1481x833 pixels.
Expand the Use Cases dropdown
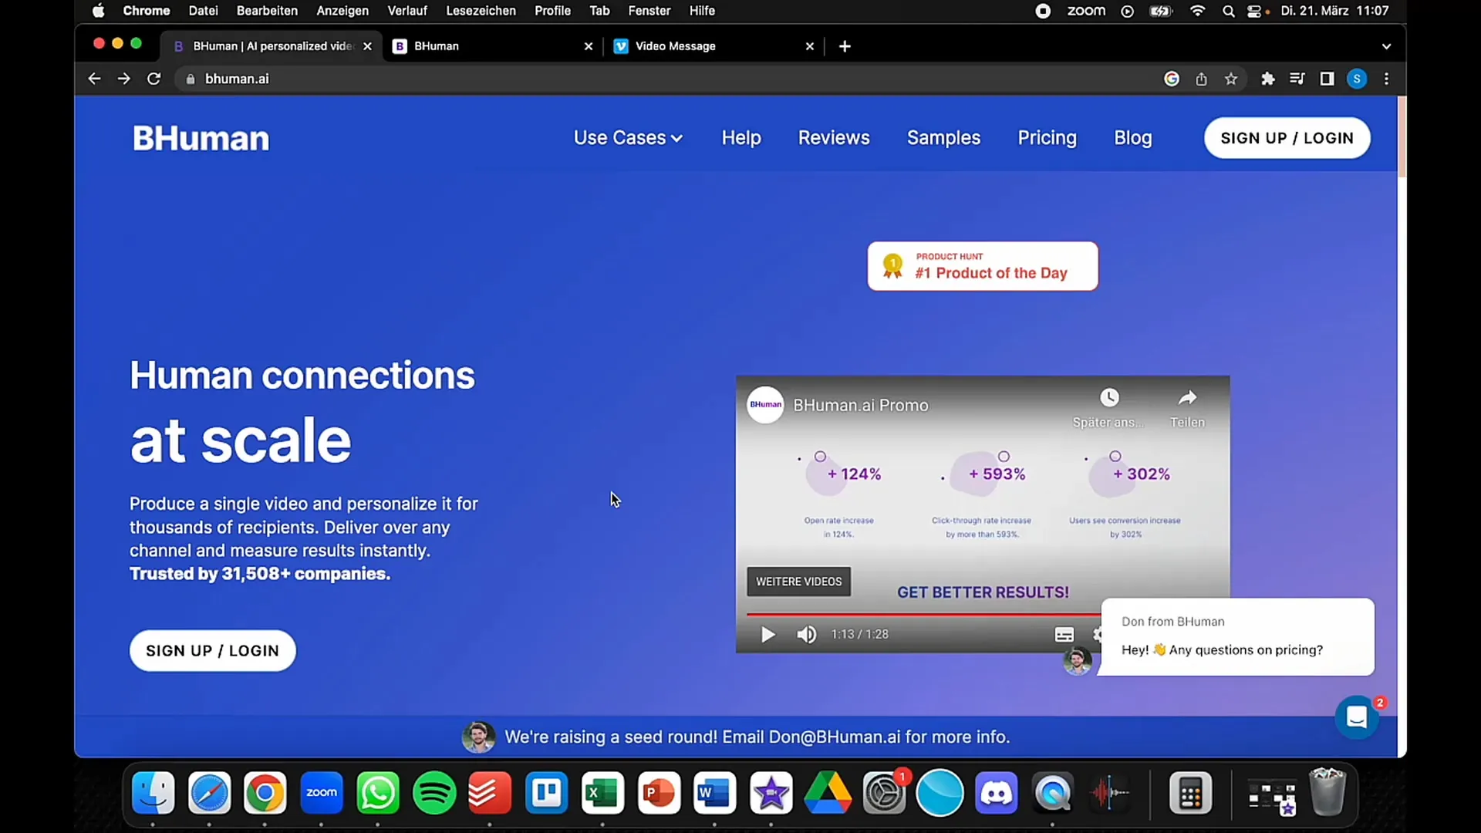tap(628, 138)
